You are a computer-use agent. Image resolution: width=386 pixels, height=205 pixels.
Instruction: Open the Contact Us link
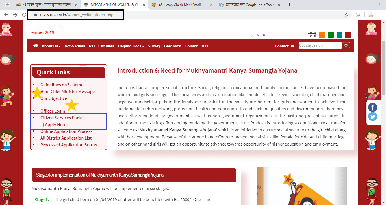point(284,46)
